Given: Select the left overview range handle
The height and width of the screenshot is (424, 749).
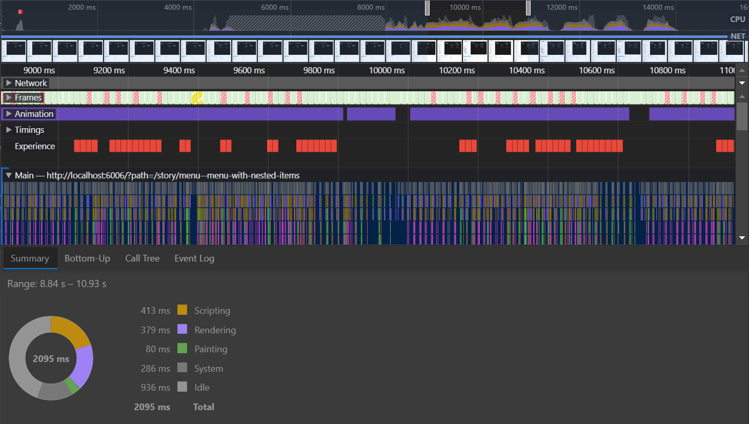Looking at the screenshot, I should (x=427, y=8).
